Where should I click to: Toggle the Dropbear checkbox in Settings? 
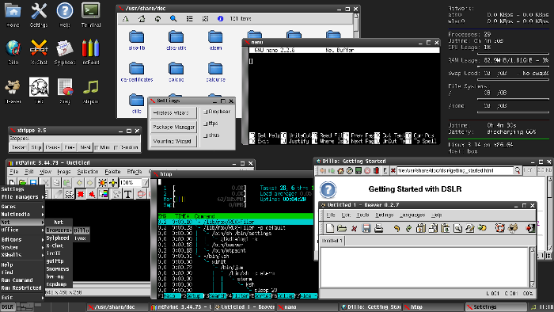pyautogui.click(x=206, y=112)
